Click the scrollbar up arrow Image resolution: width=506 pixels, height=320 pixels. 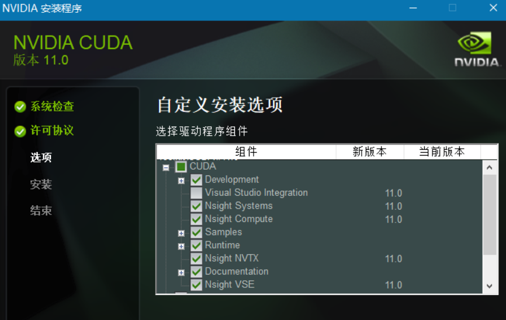[x=490, y=167]
